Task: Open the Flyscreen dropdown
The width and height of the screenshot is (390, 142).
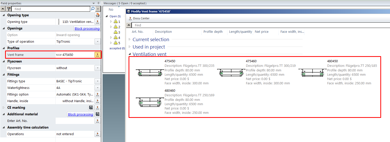Action: (x=98, y=68)
